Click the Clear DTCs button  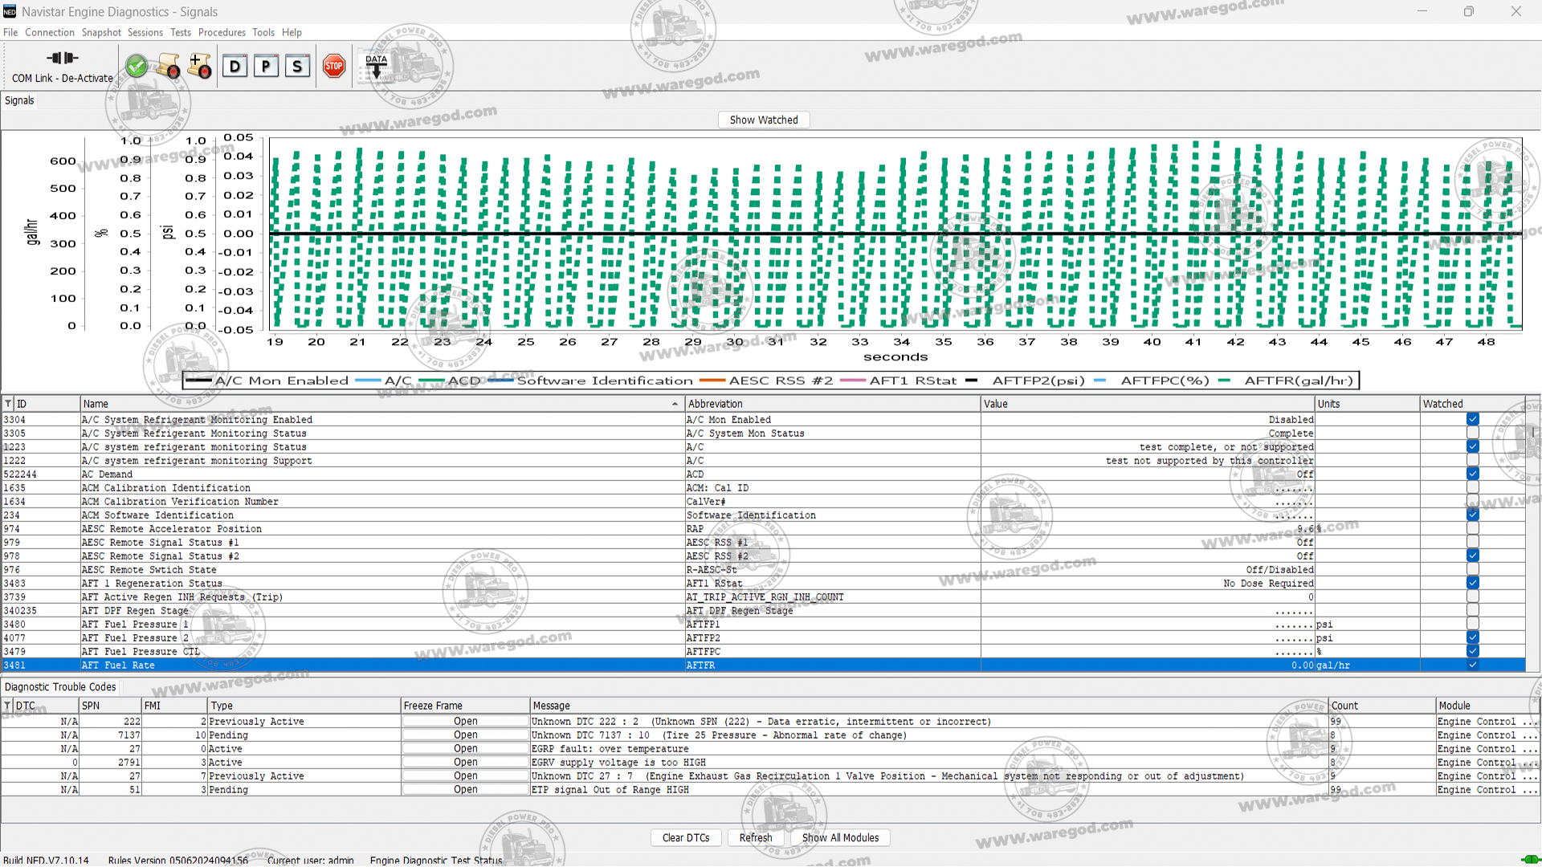686,837
